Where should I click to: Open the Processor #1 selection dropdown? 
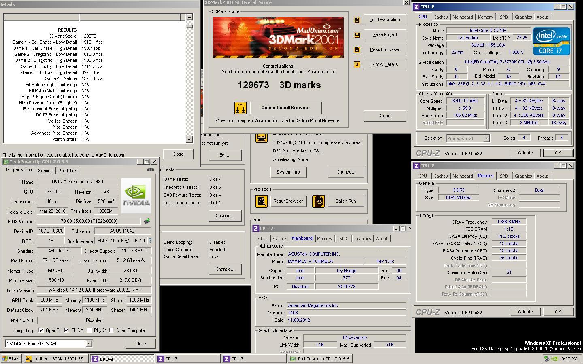click(x=486, y=138)
